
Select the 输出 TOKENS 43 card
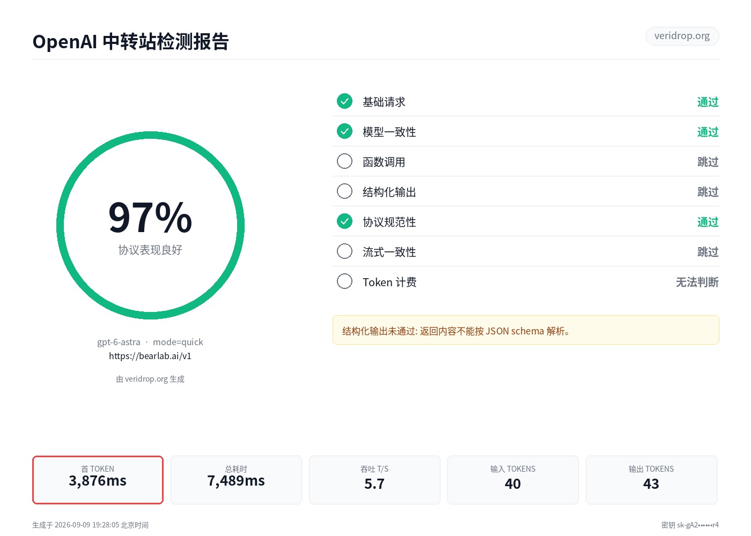651,480
